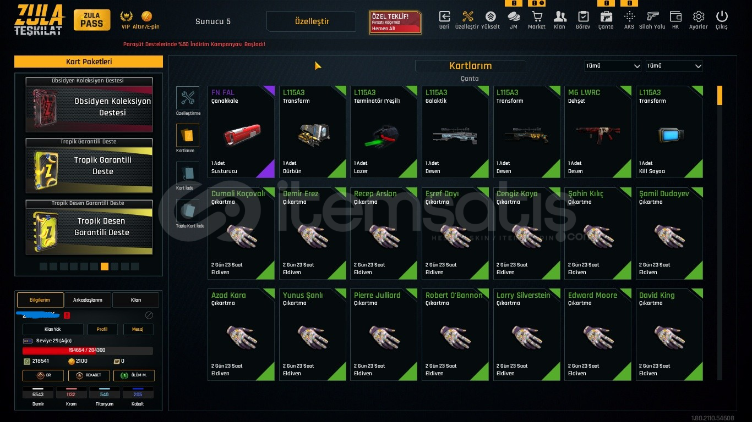Open the Arkadaşlarım tab

pyautogui.click(x=88, y=300)
